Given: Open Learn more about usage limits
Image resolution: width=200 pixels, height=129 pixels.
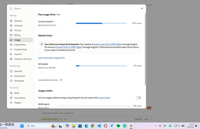Looking at the screenshot, I should click(51, 58).
